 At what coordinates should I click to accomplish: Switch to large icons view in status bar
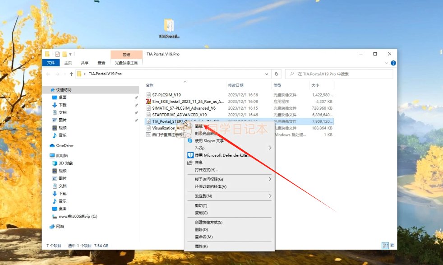(x=392, y=246)
